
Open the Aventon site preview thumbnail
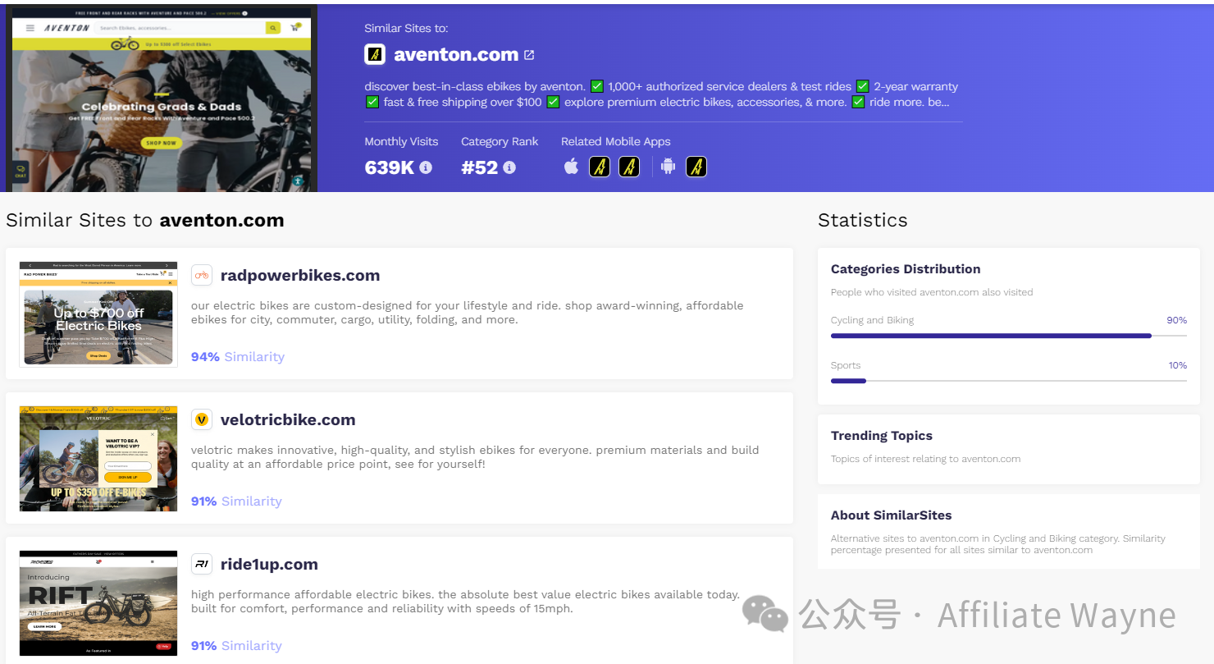pos(162,100)
